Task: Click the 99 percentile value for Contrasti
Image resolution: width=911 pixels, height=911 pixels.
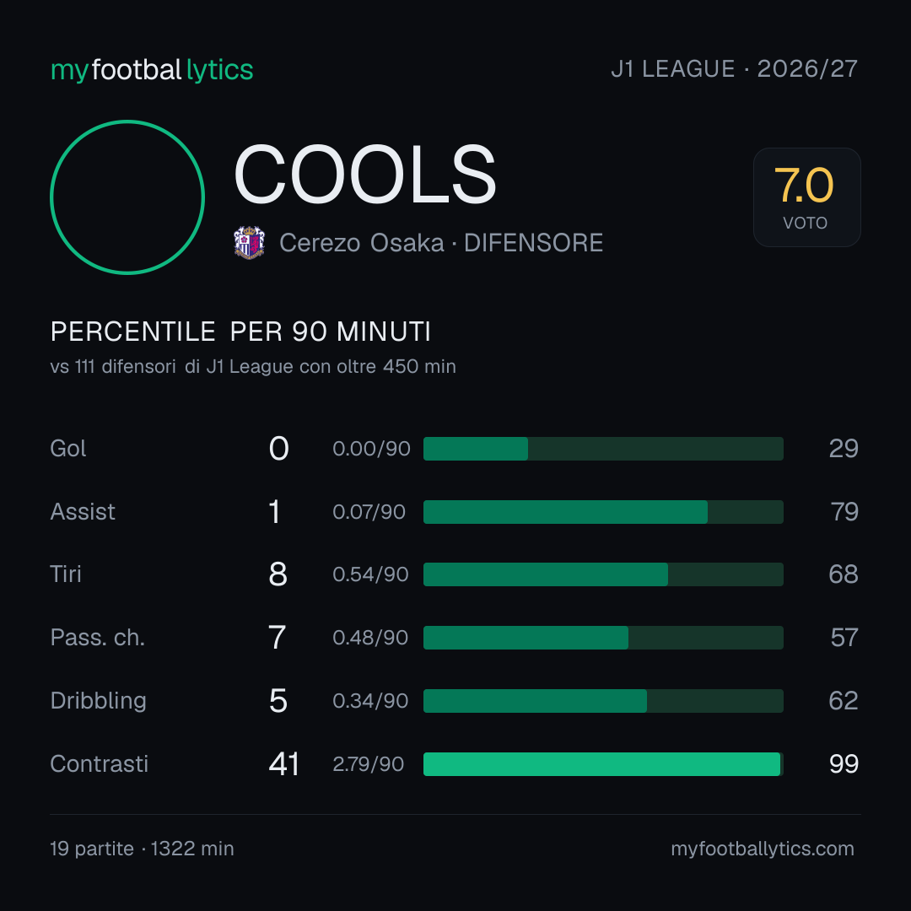Action: coord(844,764)
